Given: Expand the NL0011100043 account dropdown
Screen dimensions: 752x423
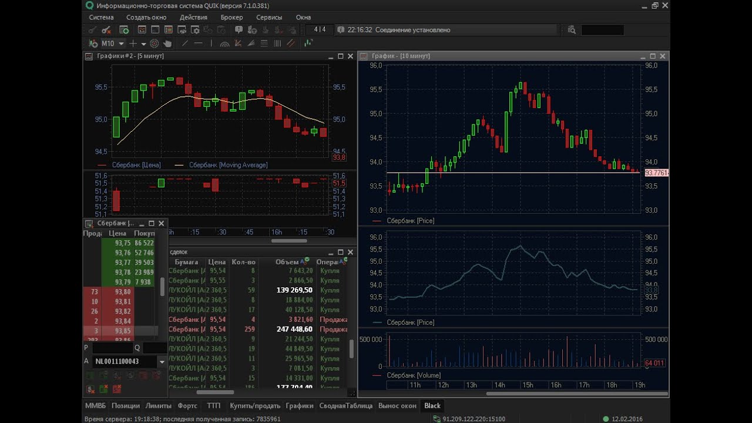Looking at the screenshot, I should 162,362.
